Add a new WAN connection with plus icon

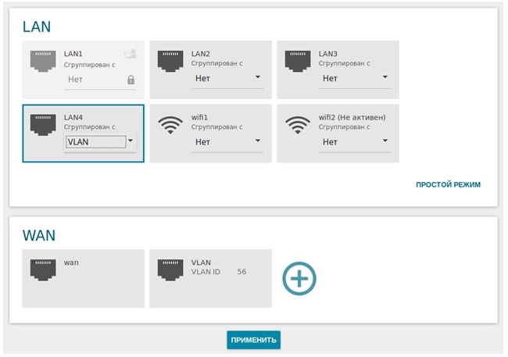pyautogui.click(x=299, y=279)
